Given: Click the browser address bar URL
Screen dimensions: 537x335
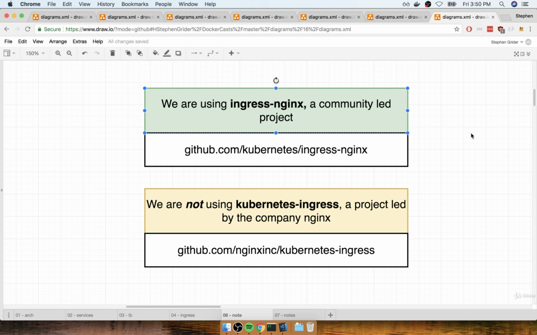Looking at the screenshot, I should (208, 29).
